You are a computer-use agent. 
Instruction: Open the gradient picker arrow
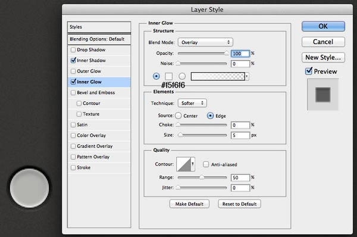(x=247, y=76)
